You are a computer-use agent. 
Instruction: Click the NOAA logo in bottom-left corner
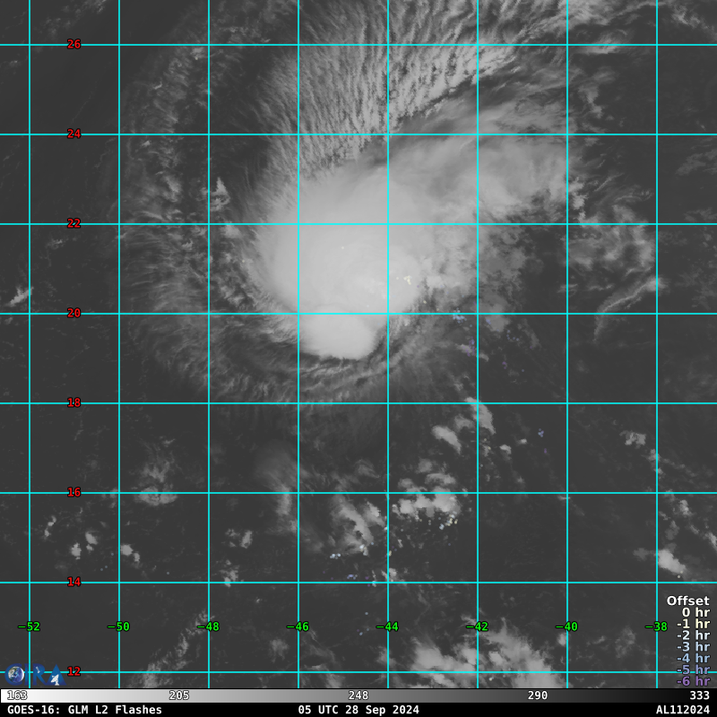tap(15, 675)
